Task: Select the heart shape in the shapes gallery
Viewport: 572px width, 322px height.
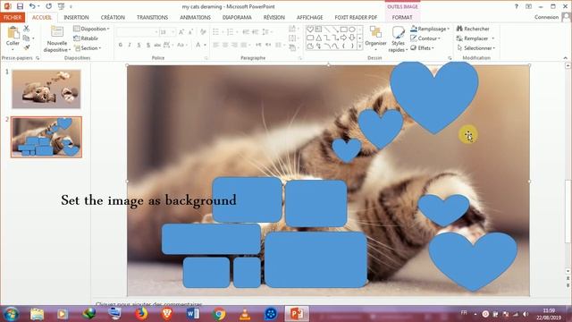Action: (310, 30)
